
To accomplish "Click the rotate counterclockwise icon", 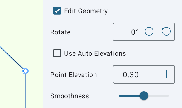I will 166,31.
